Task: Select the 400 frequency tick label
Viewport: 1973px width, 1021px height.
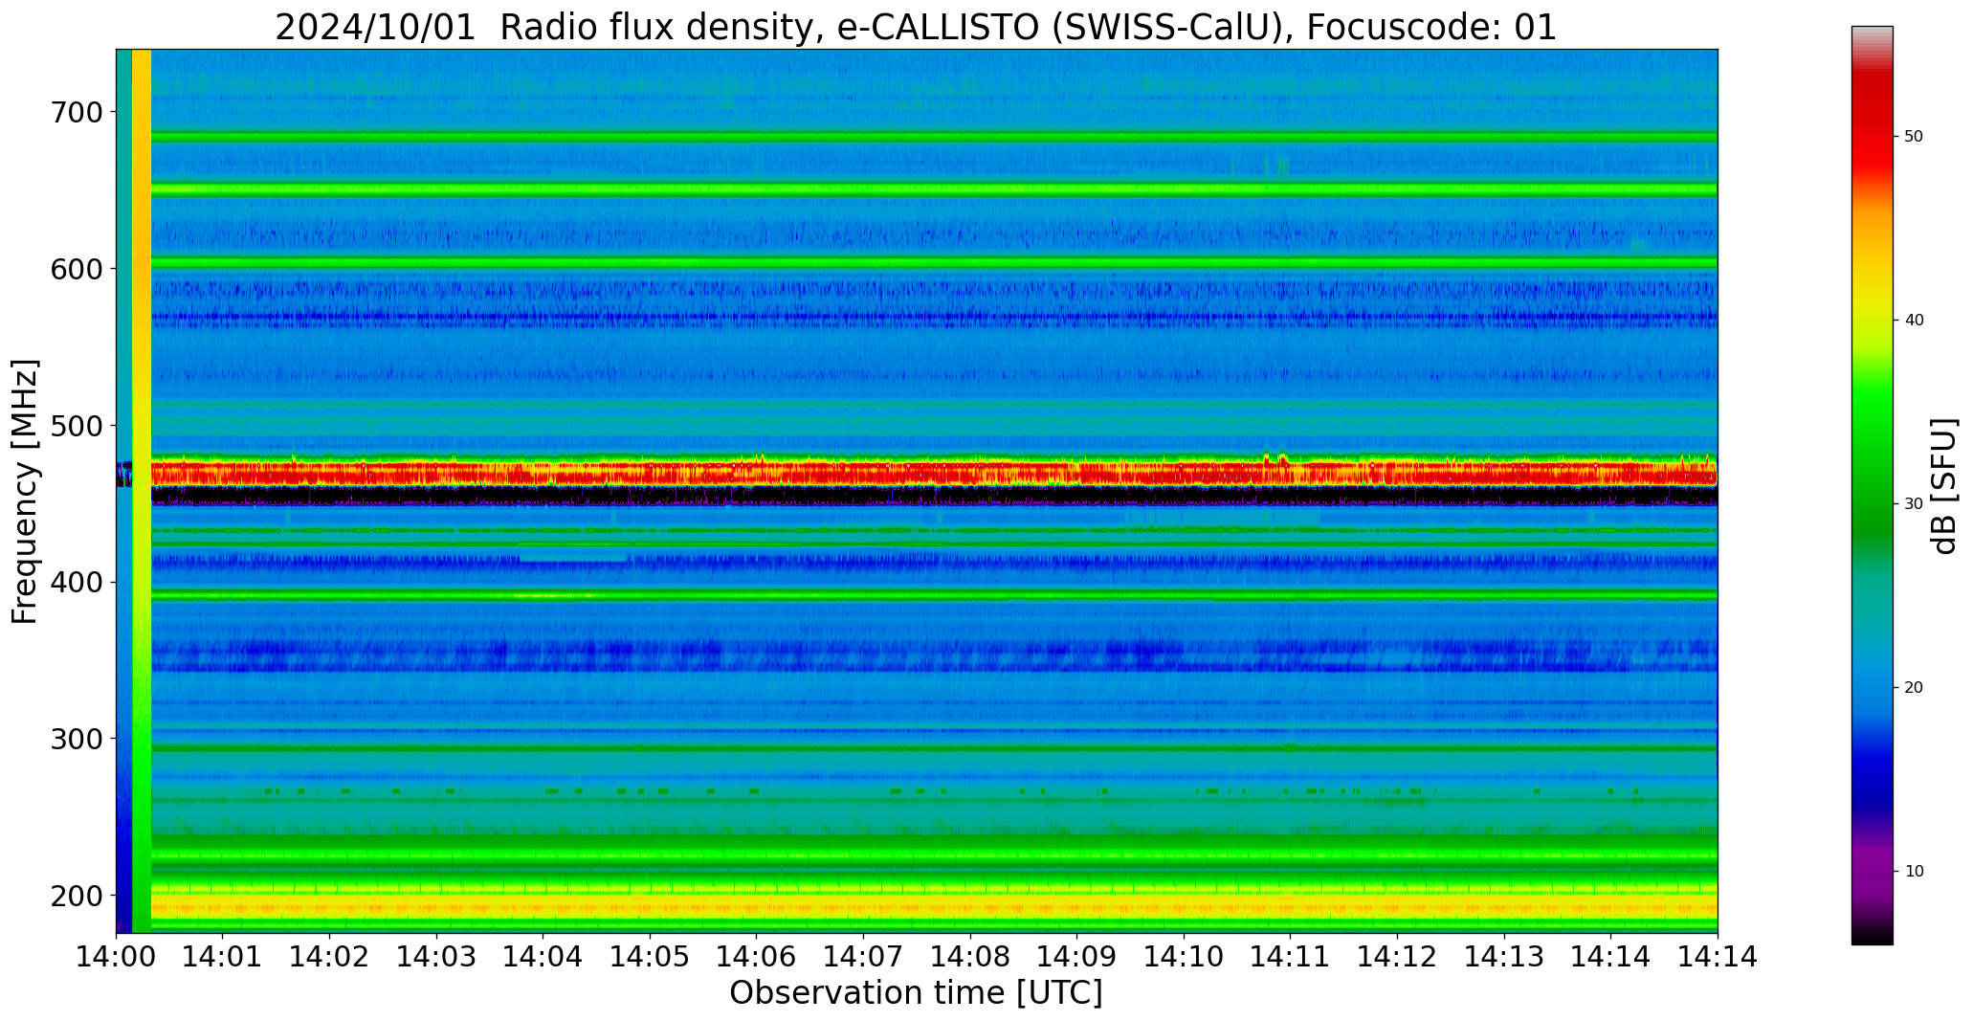Action: pyautogui.click(x=75, y=582)
